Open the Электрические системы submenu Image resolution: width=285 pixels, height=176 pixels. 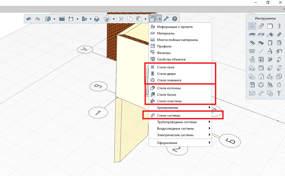tap(180, 135)
